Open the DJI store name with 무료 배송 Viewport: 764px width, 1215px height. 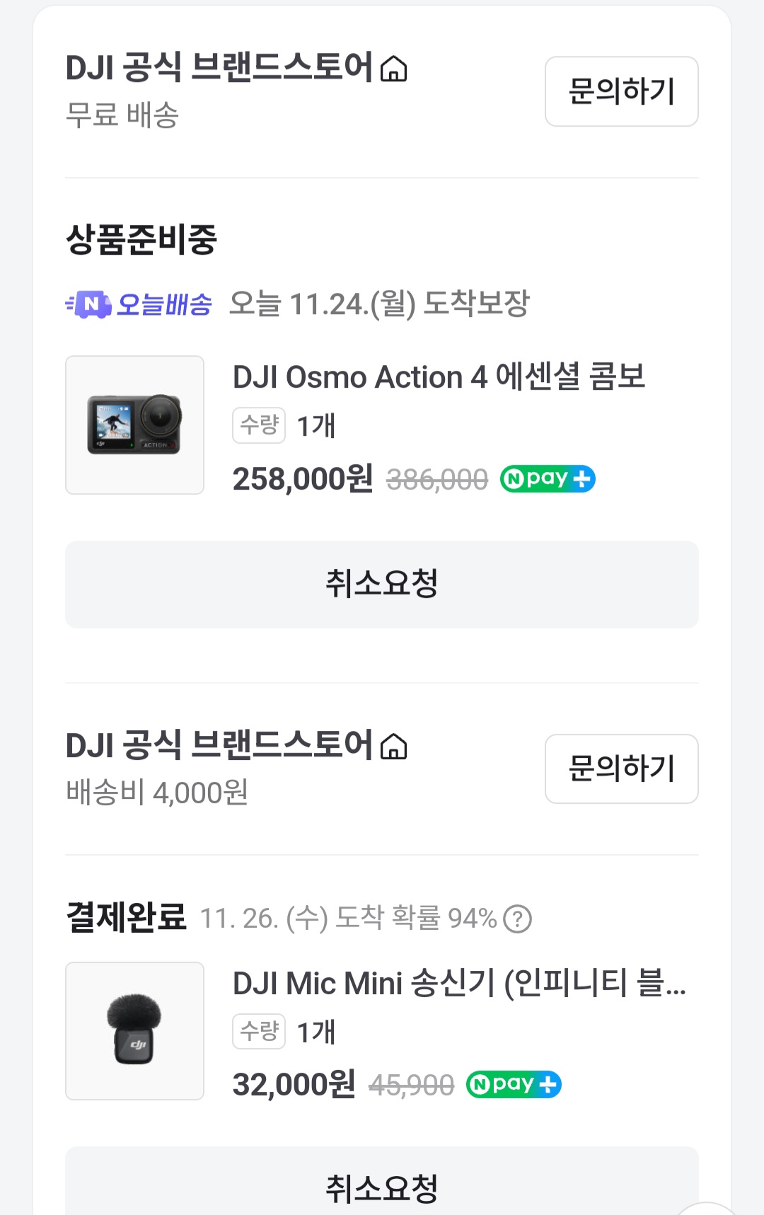coord(219,68)
